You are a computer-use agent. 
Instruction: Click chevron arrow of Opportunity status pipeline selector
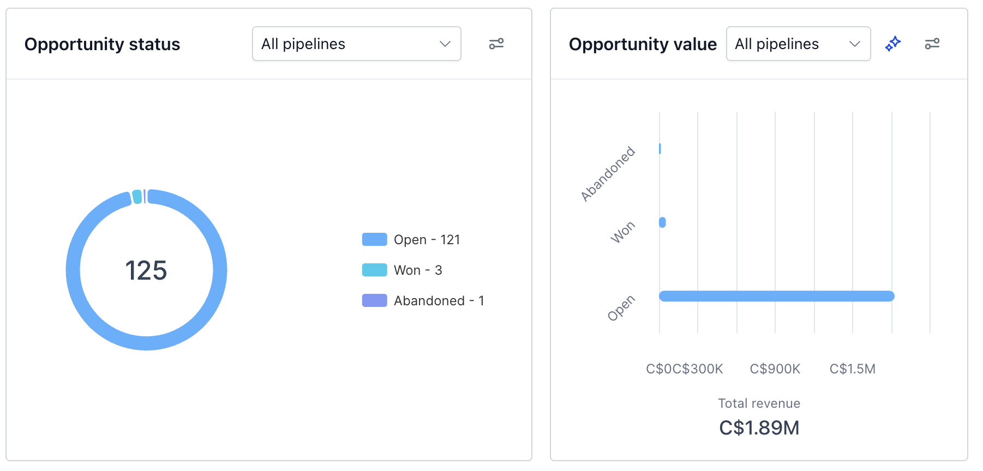click(x=445, y=44)
